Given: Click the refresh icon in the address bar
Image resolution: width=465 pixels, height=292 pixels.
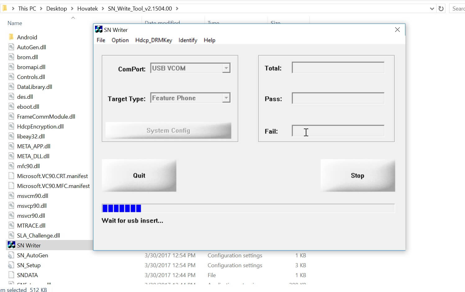Looking at the screenshot, I should (441, 8).
